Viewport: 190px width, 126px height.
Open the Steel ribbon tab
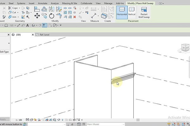coord(11,3)
